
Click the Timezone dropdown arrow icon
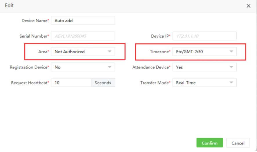point(231,52)
